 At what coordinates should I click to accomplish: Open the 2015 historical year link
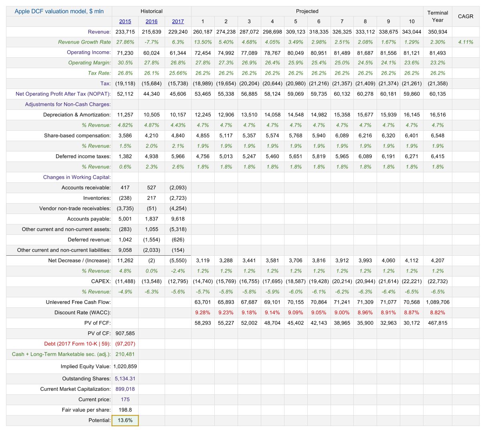click(x=125, y=22)
